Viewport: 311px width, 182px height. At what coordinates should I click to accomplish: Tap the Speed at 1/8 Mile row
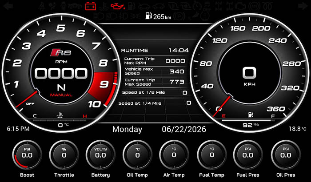(155, 93)
